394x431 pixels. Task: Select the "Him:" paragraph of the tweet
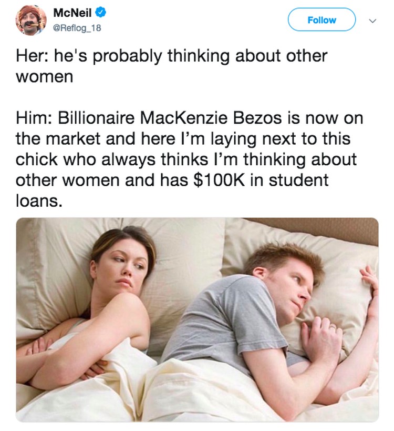point(189,159)
